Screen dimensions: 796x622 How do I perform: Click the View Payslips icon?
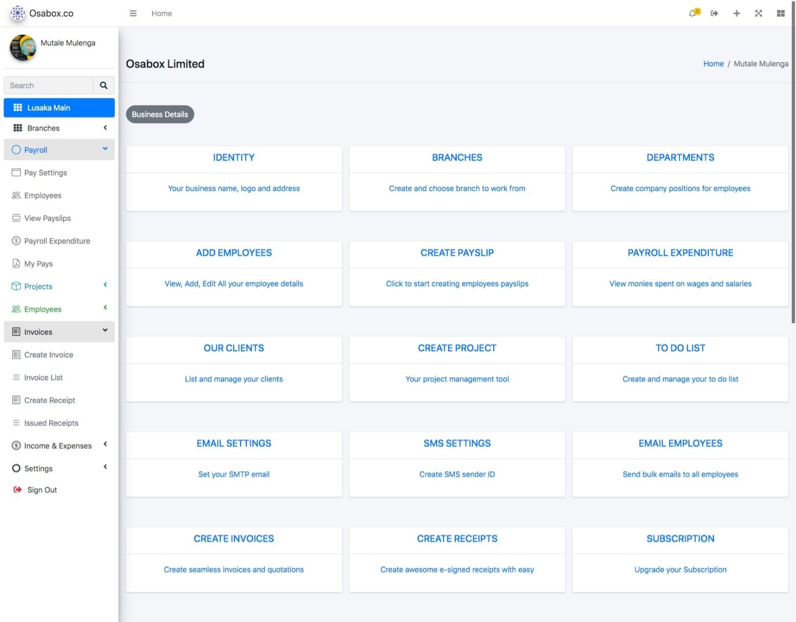coord(16,218)
